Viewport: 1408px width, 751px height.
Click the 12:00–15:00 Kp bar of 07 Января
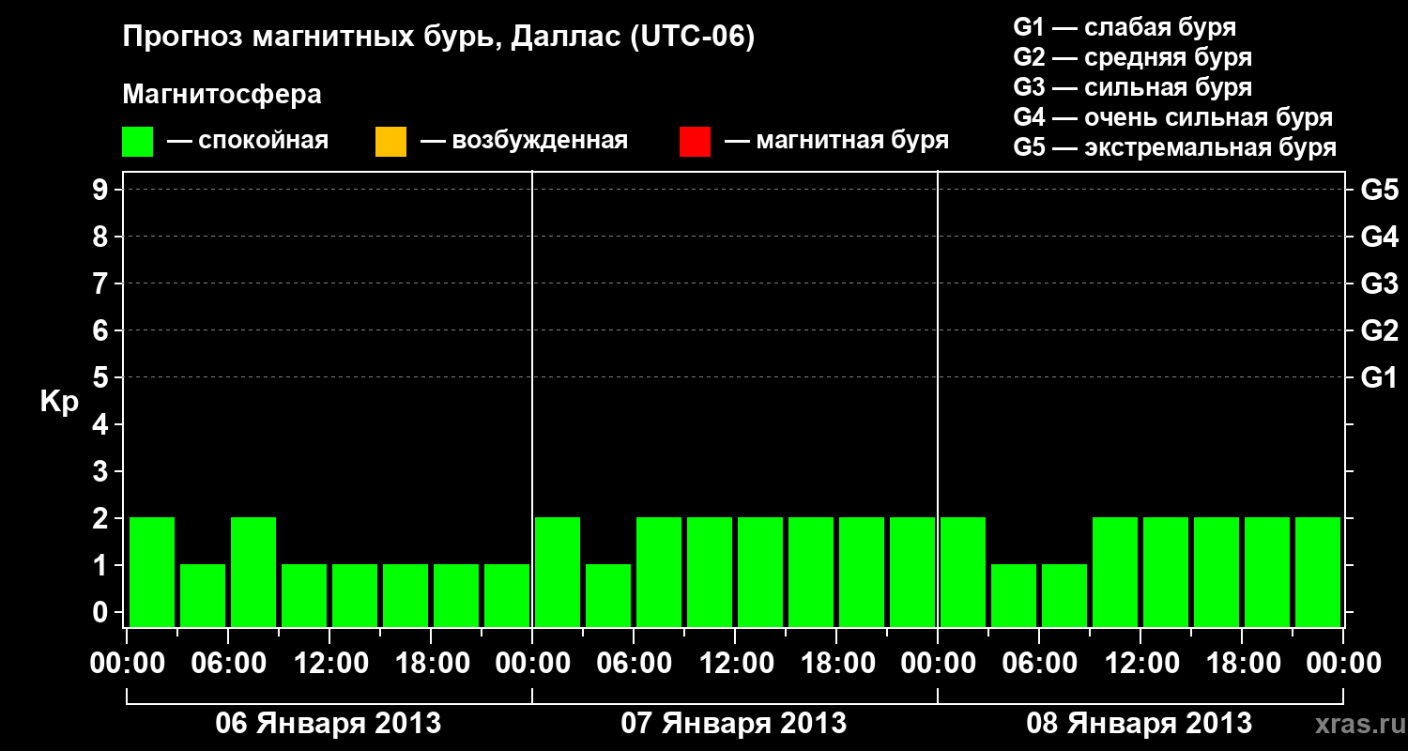tap(760, 572)
